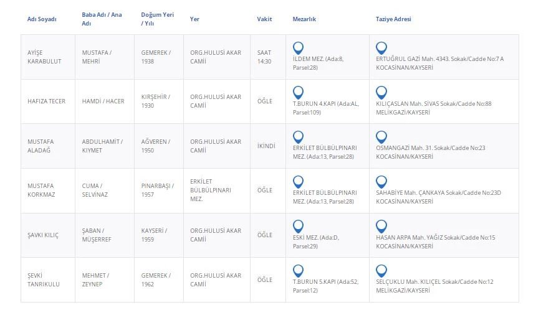541x315 pixels.
Task: Open KILIÇASLAN Mah. condolence address pin
Action: (381, 92)
